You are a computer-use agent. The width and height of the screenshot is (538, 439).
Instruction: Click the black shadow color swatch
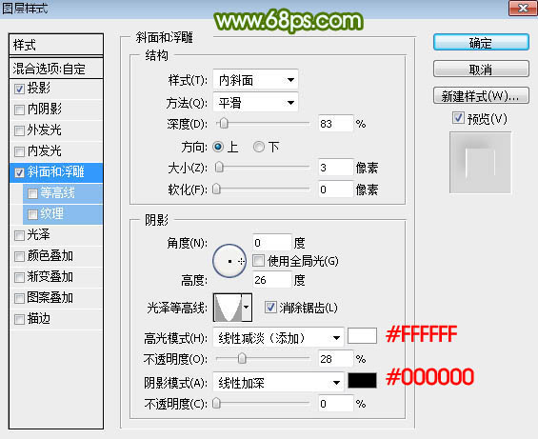pyautogui.click(x=363, y=380)
